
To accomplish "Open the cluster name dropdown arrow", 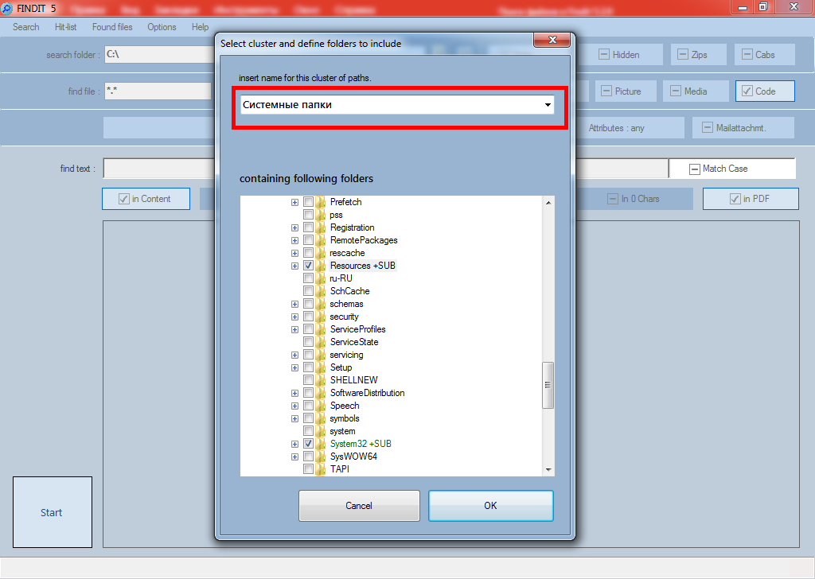I will tap(548, 105).
